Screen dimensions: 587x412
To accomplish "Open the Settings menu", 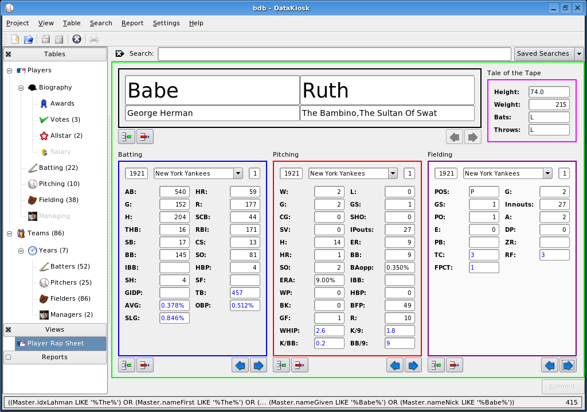I will pyautogui.click(x=166, y=24).
